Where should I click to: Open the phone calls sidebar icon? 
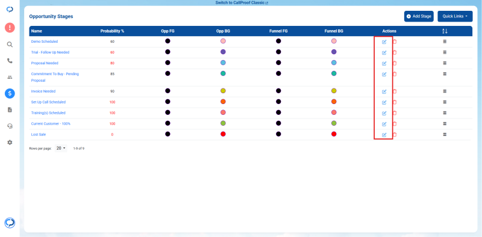10,61
